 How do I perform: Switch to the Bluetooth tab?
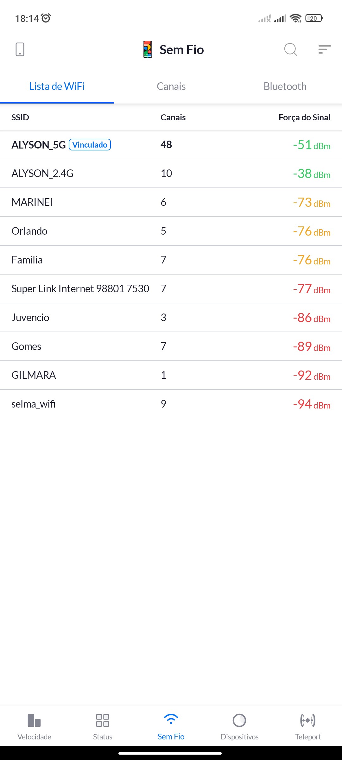coord(285,86)
